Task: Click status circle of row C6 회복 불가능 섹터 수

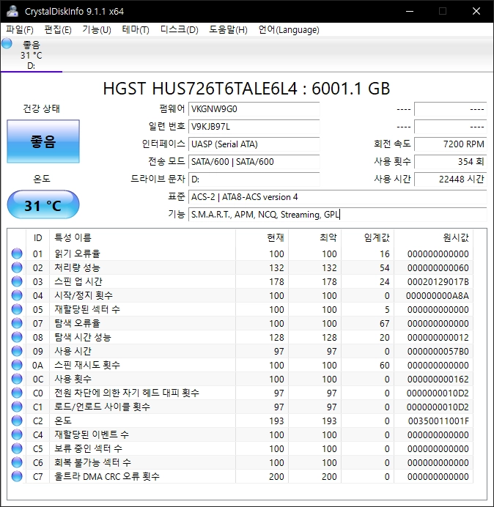Action: click(x=17, y=462)
